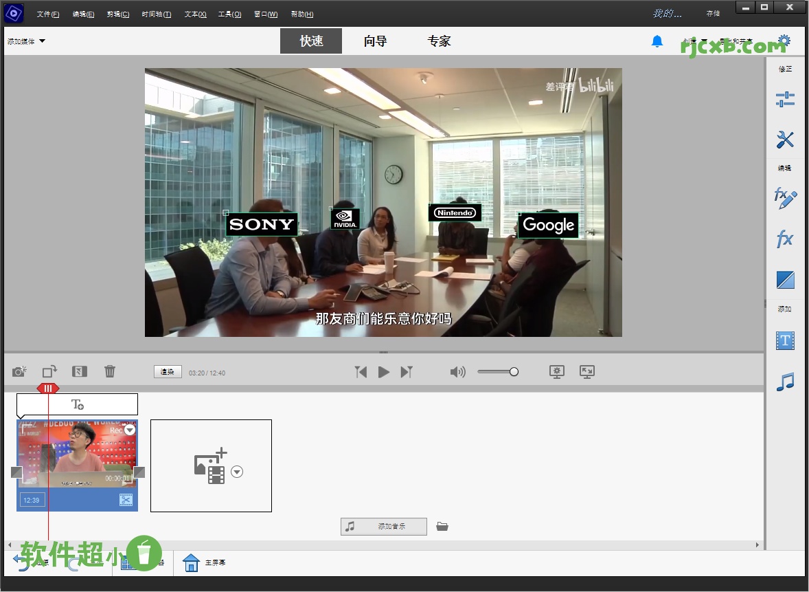
Task: View applied effects with the fx pencil icon
Action: click(785, 197)
